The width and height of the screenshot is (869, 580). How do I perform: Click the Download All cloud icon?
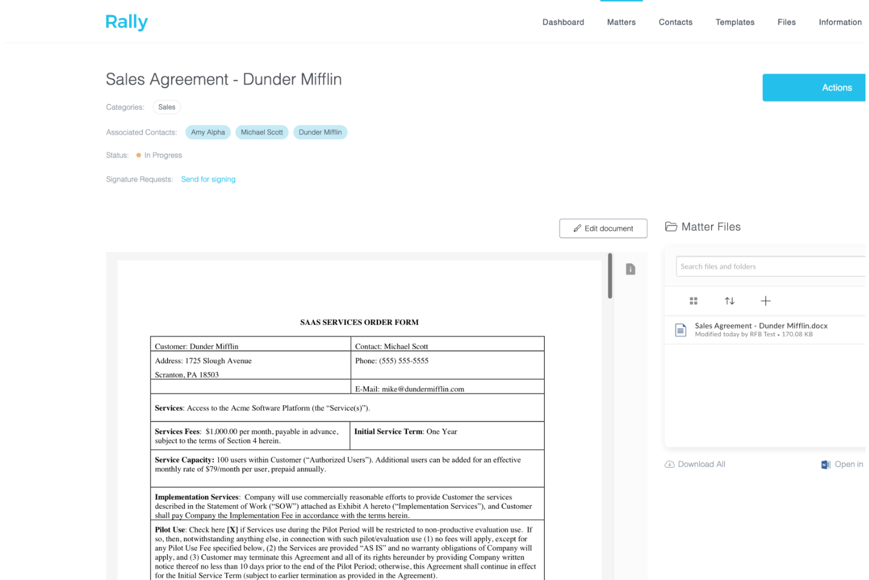(669, 464)
